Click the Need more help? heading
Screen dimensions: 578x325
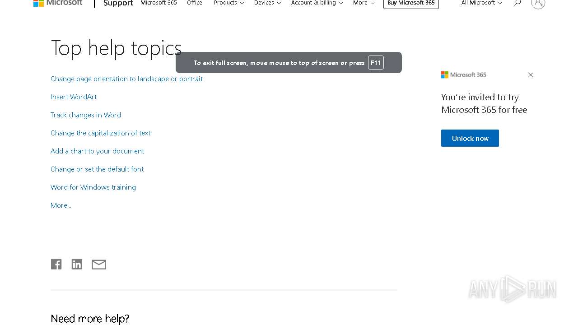click(x=90, y=319)
